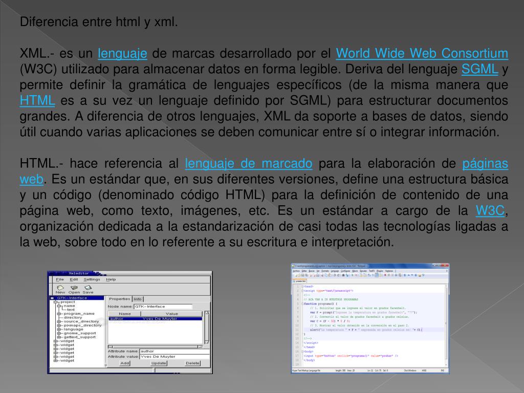The image size is (524, 393).
Task: Collapse the GTK-Interface root node
Action: click(52, 298)
